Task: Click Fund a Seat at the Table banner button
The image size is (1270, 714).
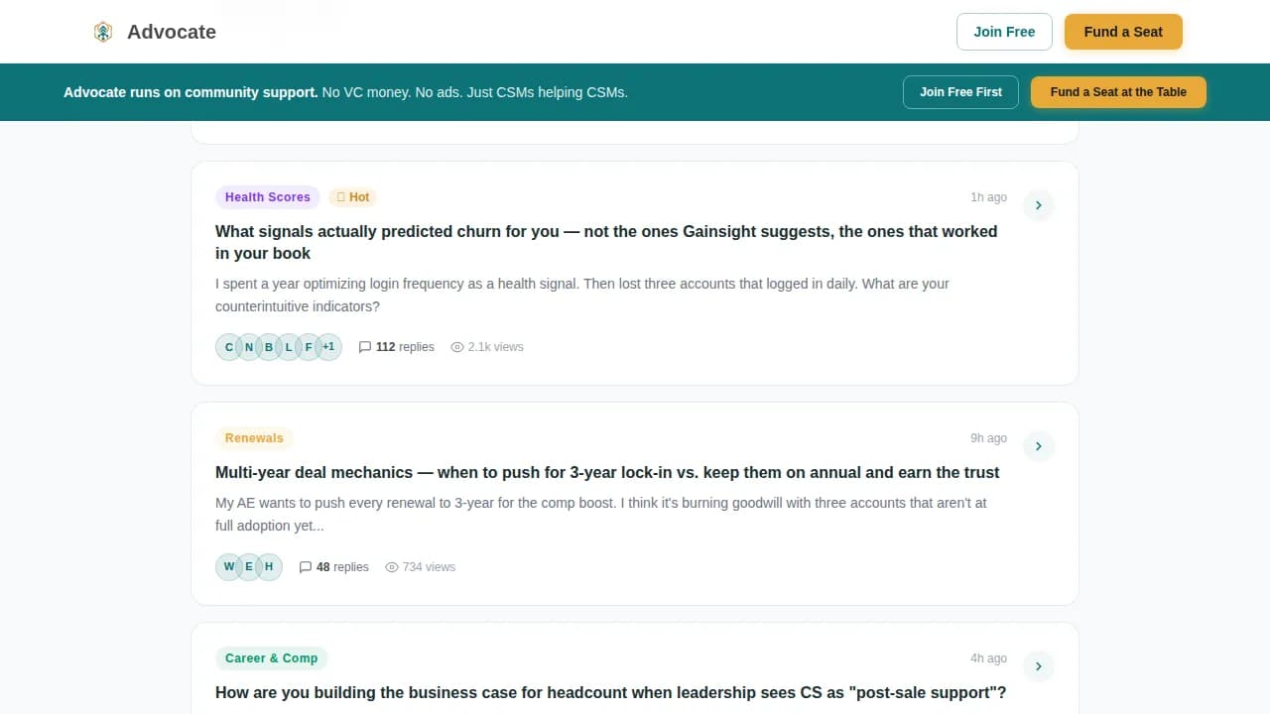Action: point(1118,91)
